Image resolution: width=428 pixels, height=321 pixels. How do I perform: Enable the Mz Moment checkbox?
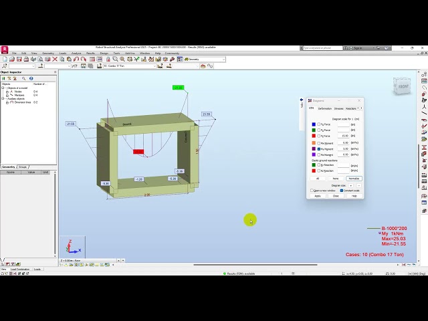click(318, 154)
